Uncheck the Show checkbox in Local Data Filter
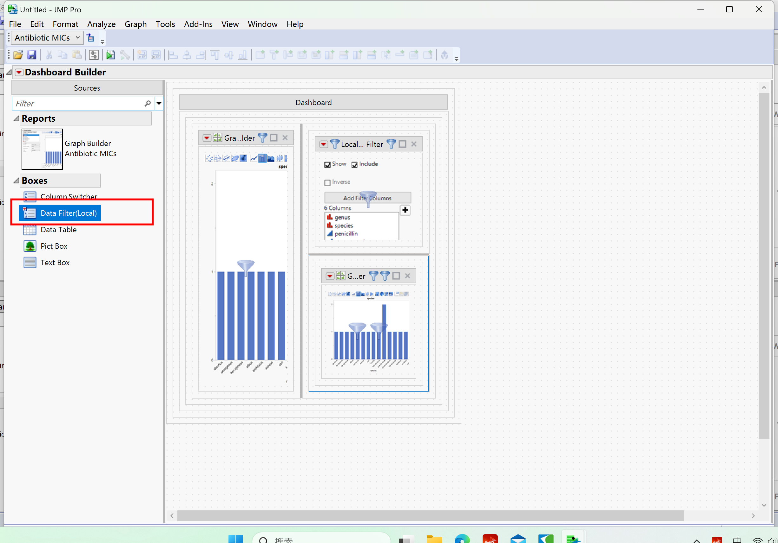Viewport: 778px width, 543px height. click(x=327, y=164)
